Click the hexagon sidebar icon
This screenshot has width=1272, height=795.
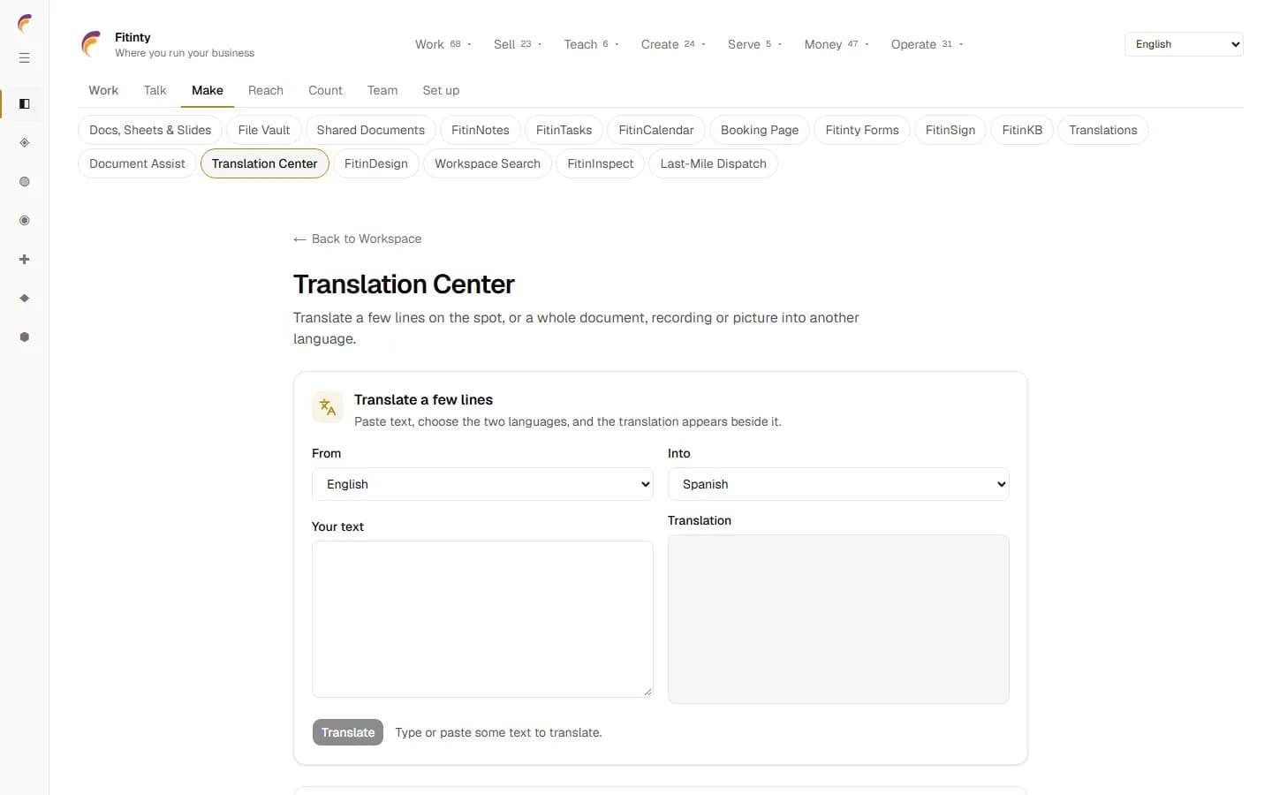click(x=25, y=337)
